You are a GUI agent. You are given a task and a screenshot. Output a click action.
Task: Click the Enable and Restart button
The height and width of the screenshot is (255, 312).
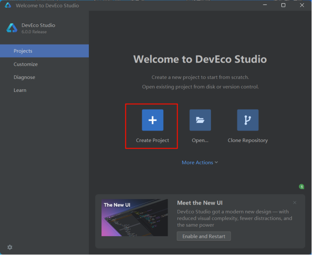point(204,236)
